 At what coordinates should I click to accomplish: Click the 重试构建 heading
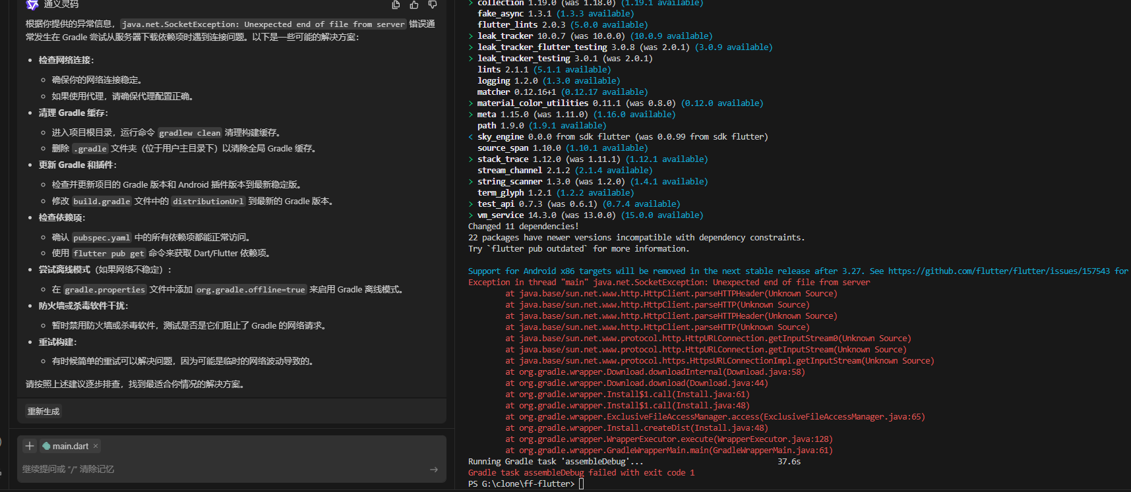pyautogui.click(x=58, y=342)
